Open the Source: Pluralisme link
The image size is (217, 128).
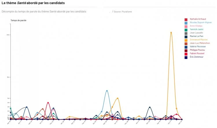[x=123, y=12]
